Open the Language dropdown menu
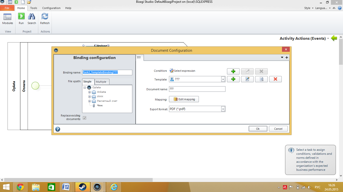This screenshot has width=343, height=192. pyautogui.click(x=323, y=8)
